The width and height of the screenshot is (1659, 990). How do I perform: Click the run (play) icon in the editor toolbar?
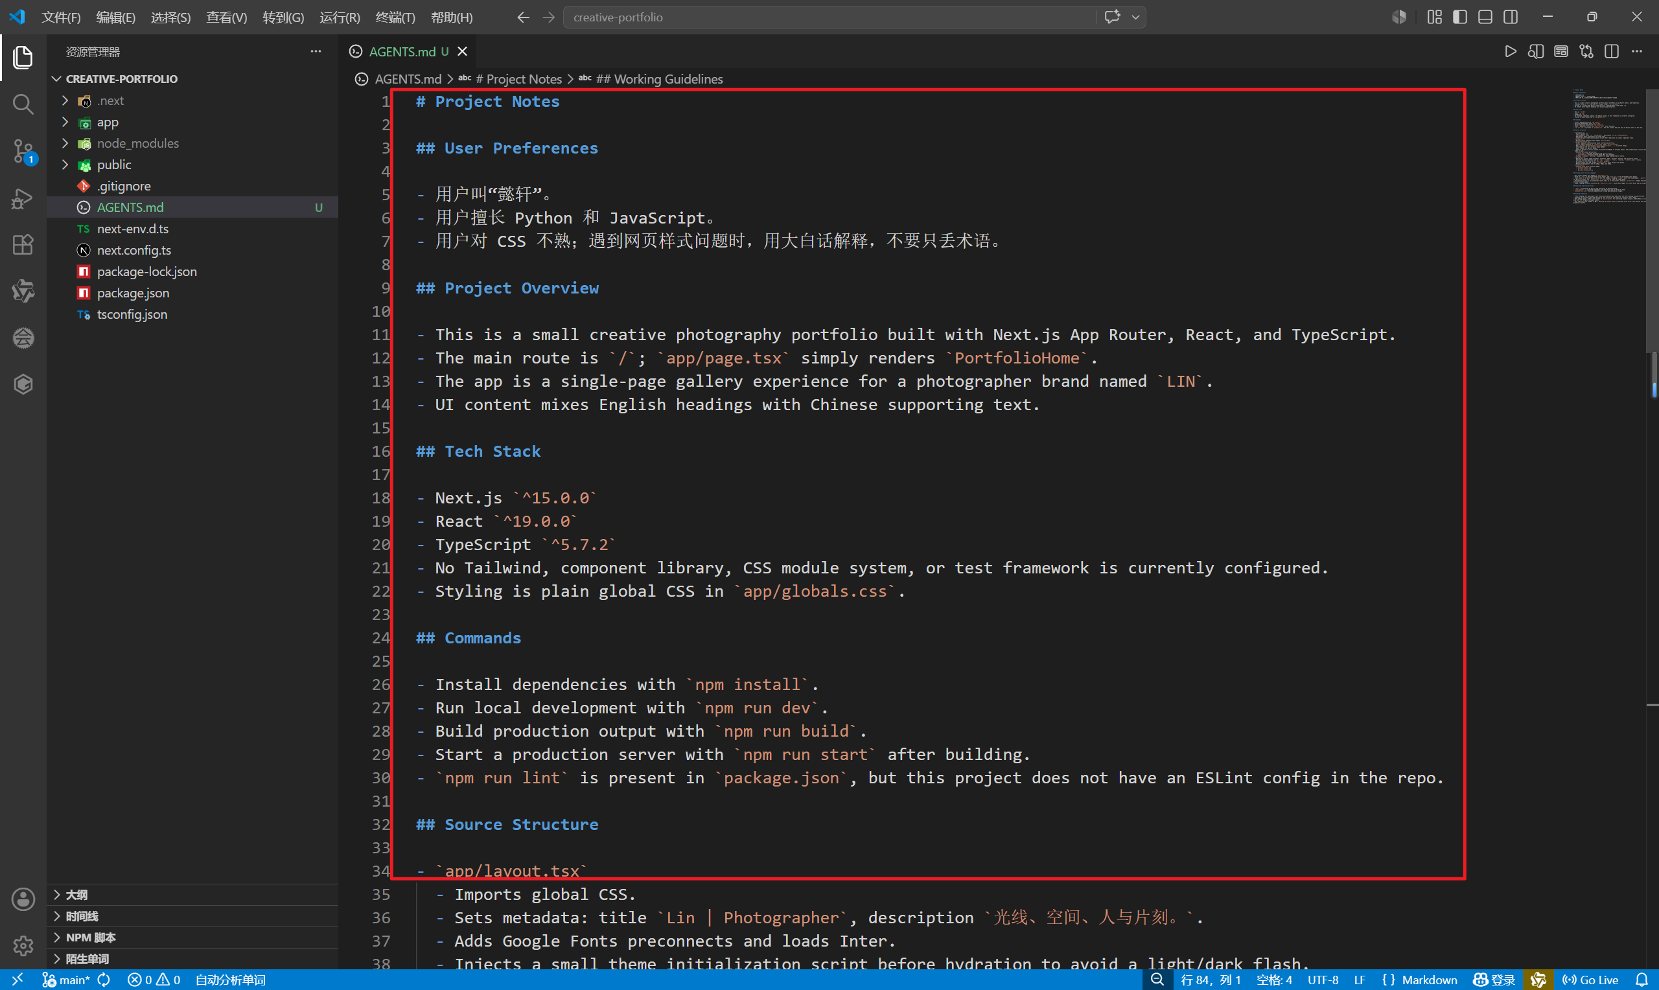click(x=1510, y=51)
